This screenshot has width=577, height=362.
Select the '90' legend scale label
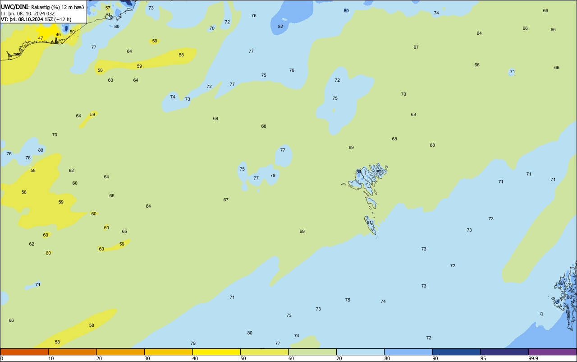435,358
